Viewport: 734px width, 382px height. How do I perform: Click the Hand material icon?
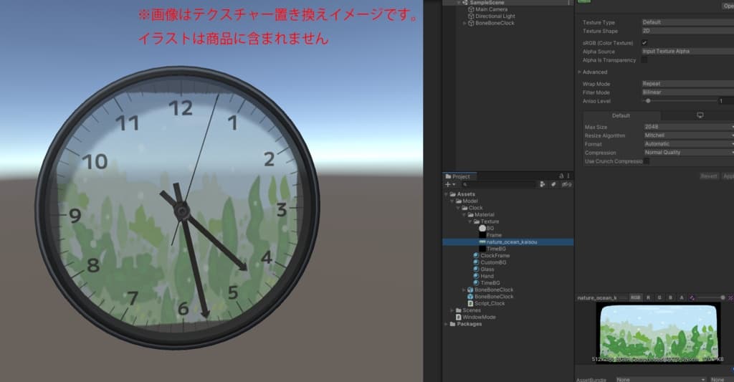click(x=476, y=276)
